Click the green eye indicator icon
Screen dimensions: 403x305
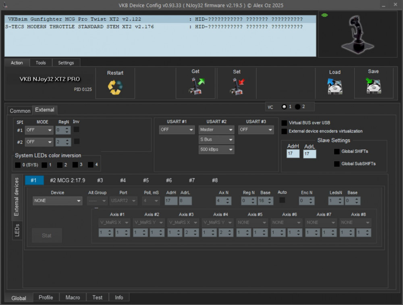pos(325,15)
